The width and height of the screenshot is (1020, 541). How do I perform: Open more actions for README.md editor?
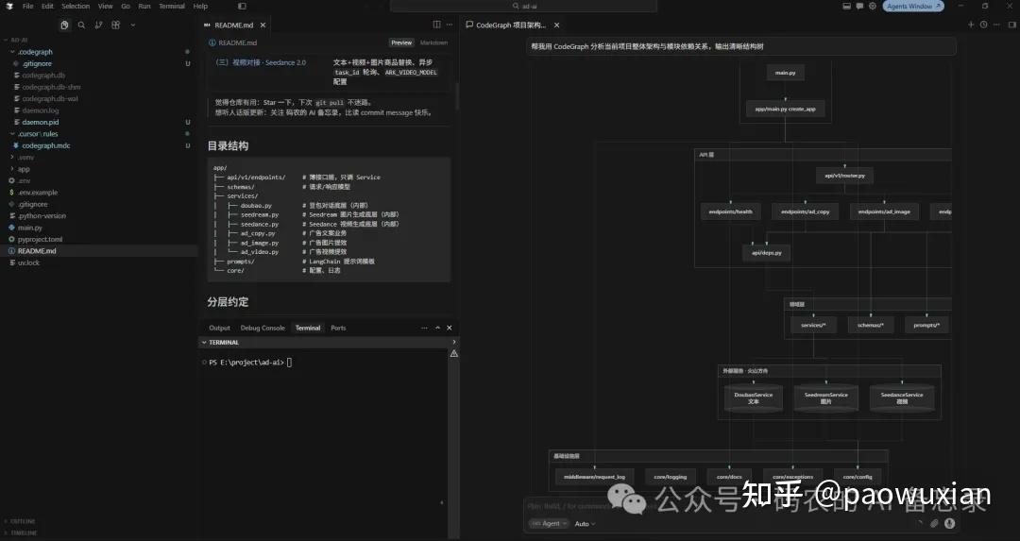[449, 25]
